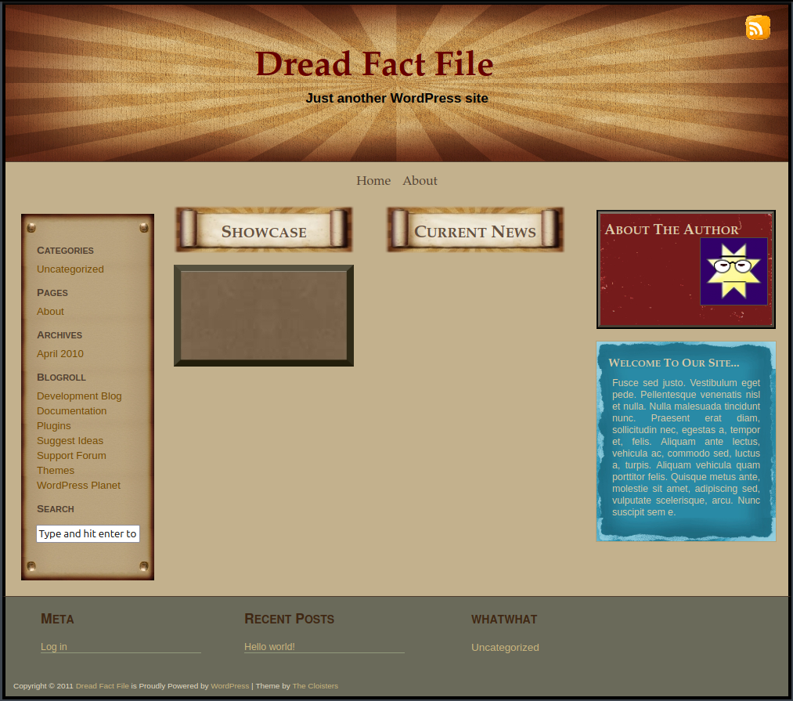Click the Recent Posts footer heading
The height and width of the screenshot is (701, 793).
click(290, 619)
